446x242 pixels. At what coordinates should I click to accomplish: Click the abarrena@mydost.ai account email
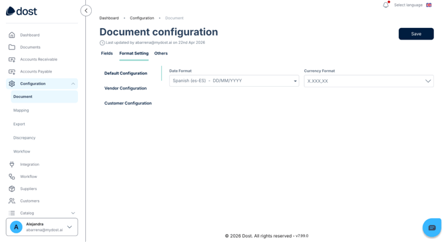(45, 230)
